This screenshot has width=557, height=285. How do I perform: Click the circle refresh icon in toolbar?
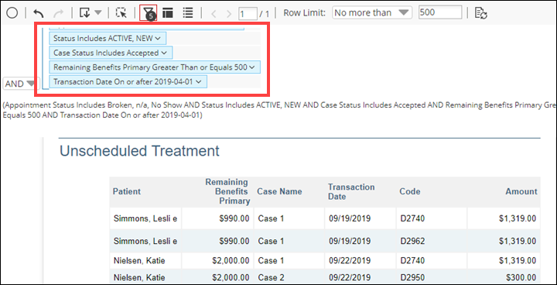click(12, 13)
